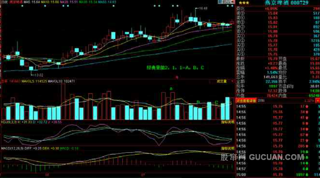Screen dimensions: 320x178
Task: Select the 14:55 trade row in tick list
Action: [278, 106]
